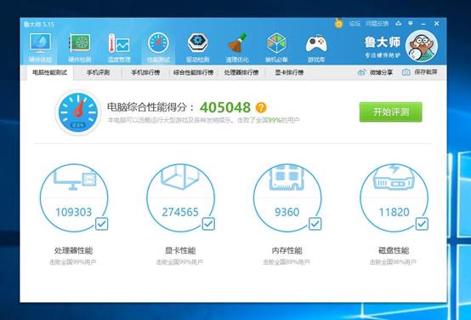This screenshot has width=471, height=320.
Task: Toggle the 内存性能 checkbox
Action: [x=315, y=224]
